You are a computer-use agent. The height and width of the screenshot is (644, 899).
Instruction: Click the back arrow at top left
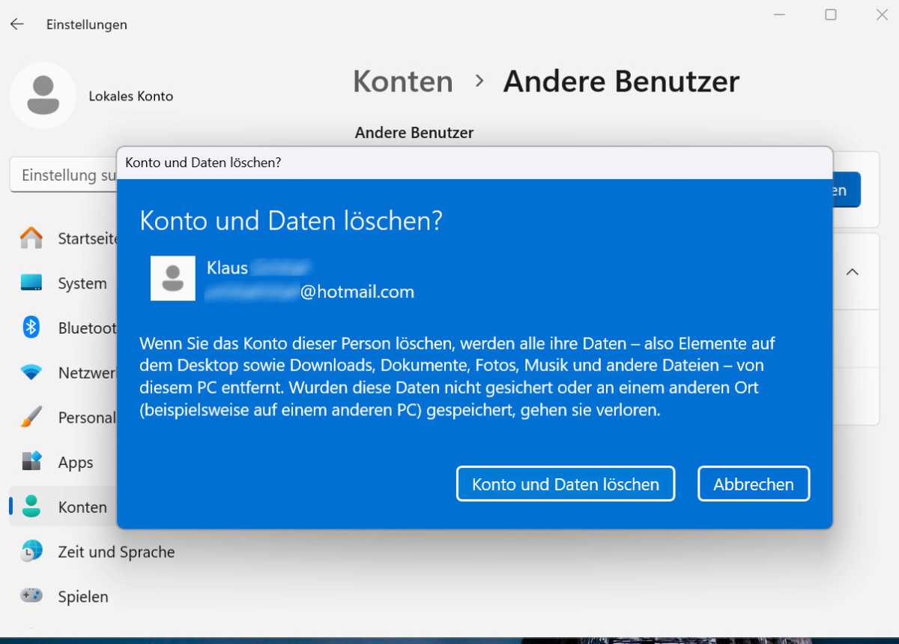[x=16, y=24]
